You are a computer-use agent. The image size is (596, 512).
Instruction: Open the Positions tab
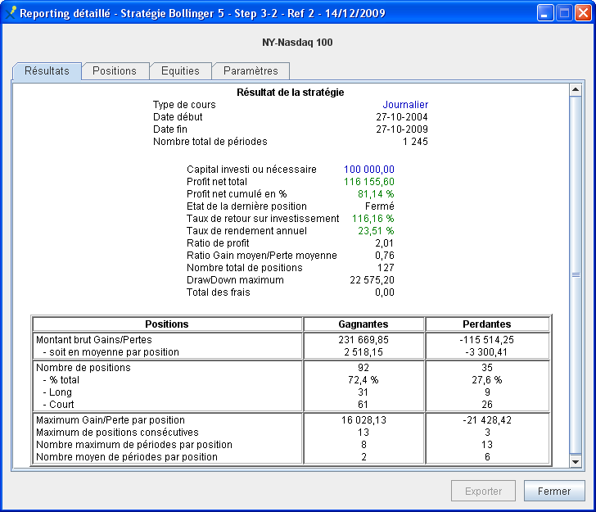[x=115, y=71]
